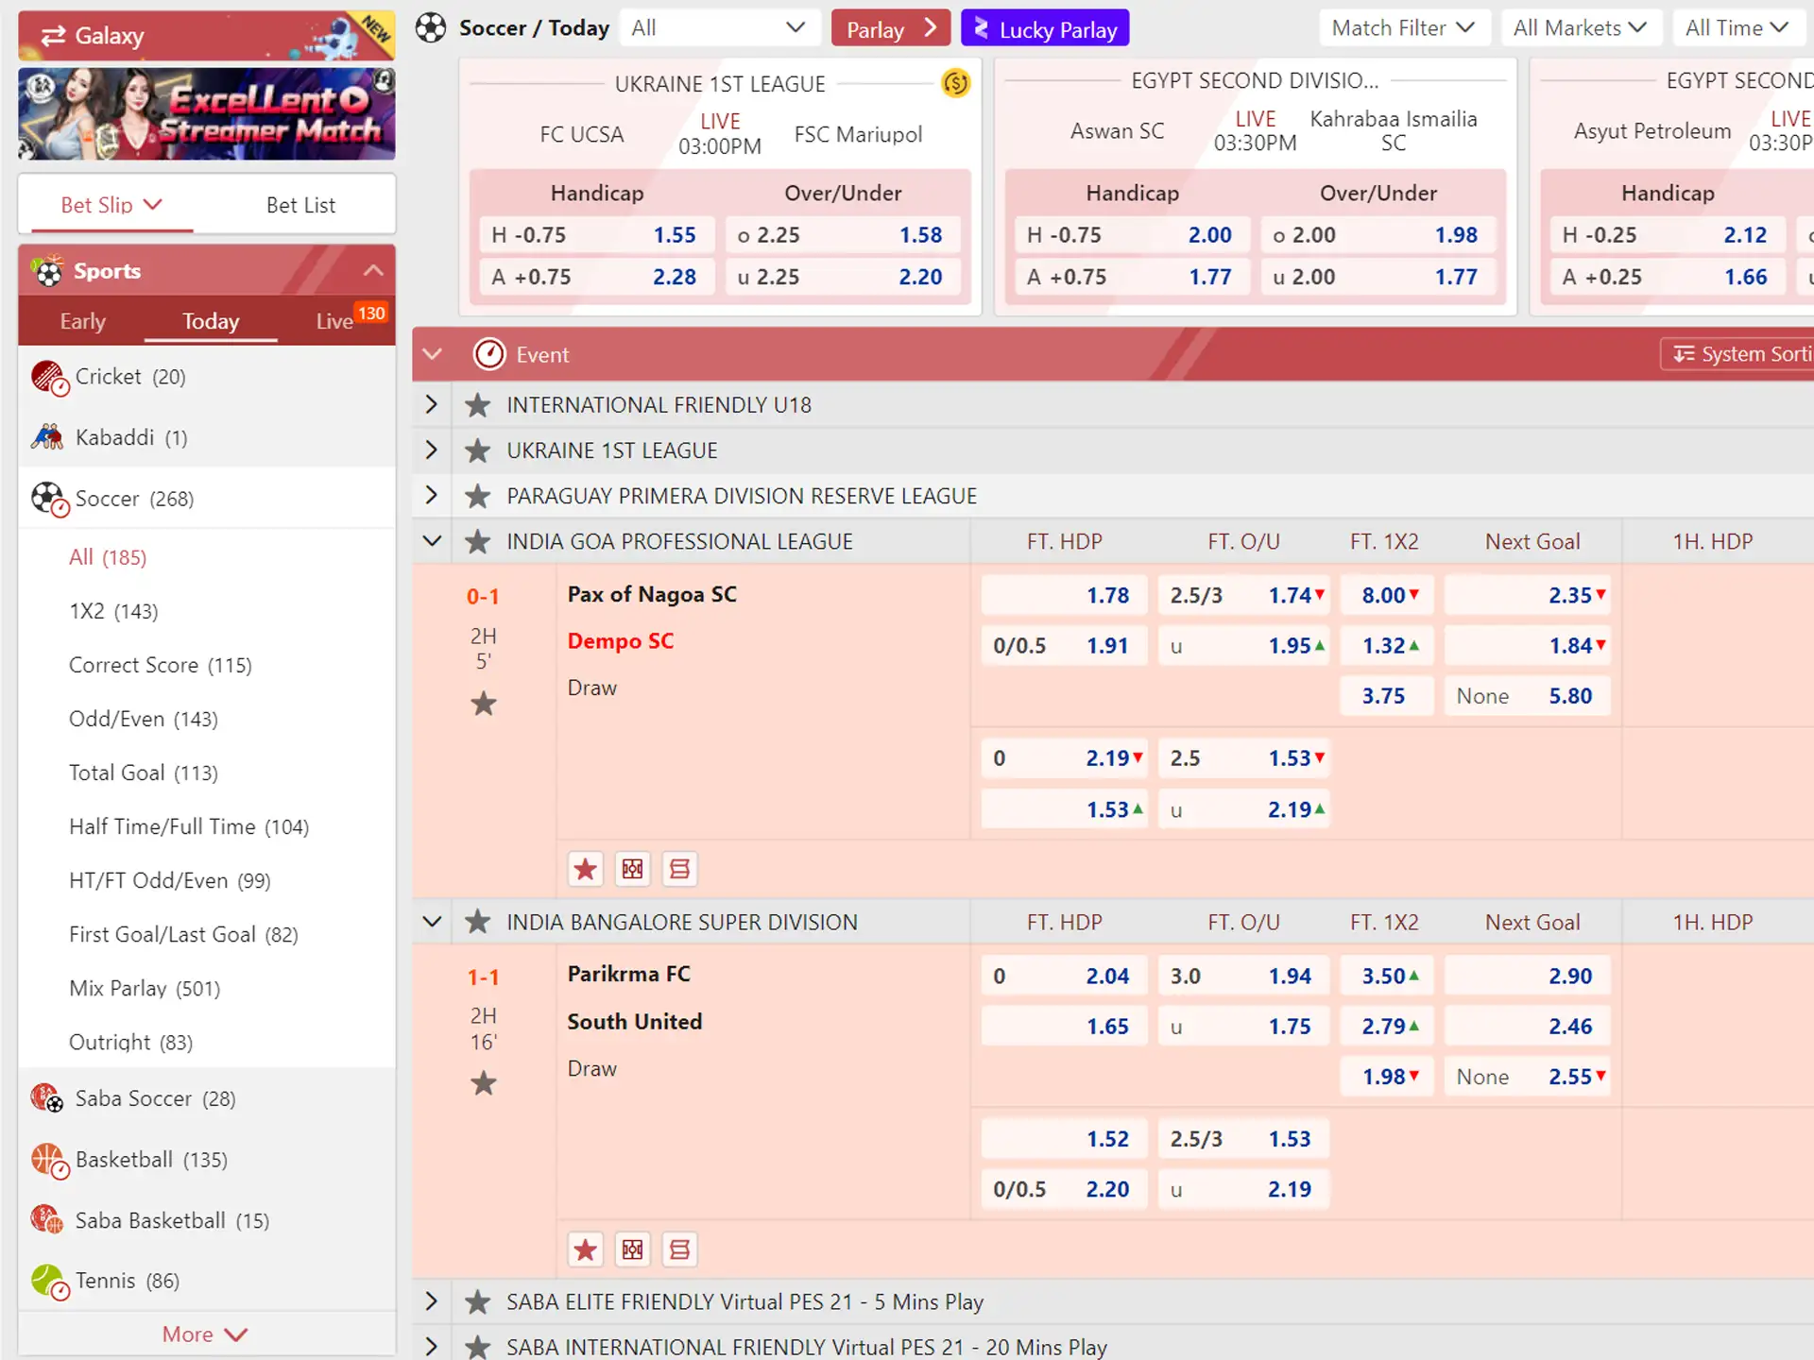Click the Soccer ball icon in sidebar
The image size is (1814, 1360).
point(49,500)
